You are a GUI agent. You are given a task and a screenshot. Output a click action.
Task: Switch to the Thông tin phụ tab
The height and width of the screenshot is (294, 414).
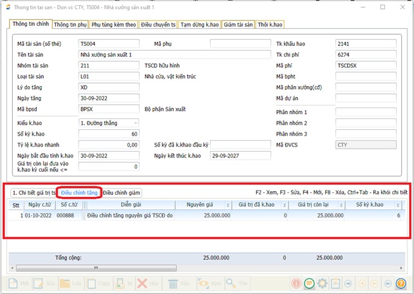click(70, 24)
